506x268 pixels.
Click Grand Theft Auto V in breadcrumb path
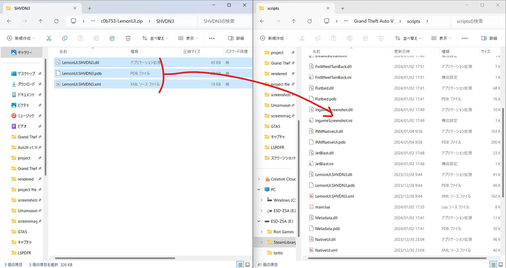(x=374, y=21)
